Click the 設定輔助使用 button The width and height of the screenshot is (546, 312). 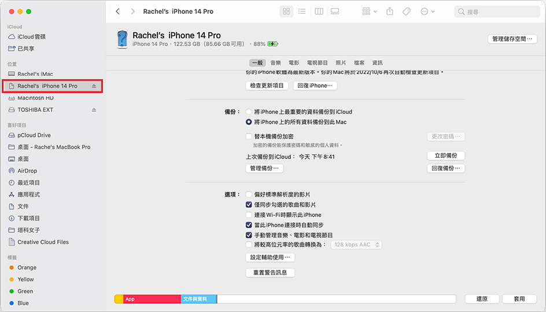click(270, 257)
